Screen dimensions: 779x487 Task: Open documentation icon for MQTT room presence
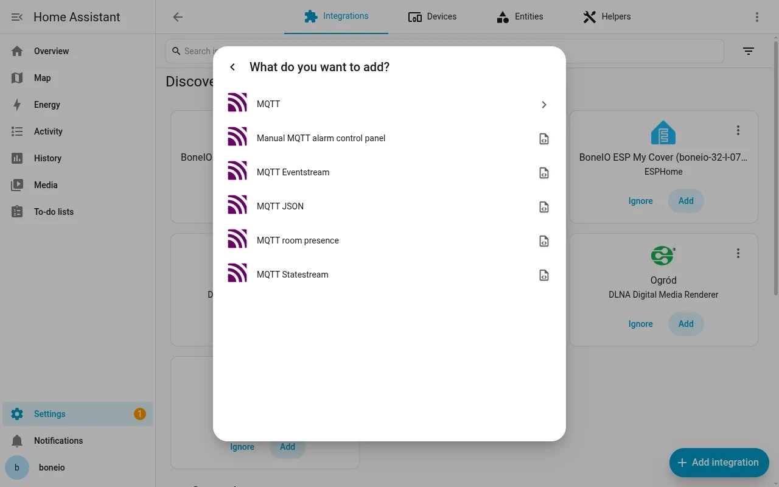tap(544, 241)
